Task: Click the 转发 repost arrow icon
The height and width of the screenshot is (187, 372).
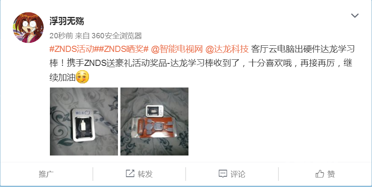Action: click(130, 174)
